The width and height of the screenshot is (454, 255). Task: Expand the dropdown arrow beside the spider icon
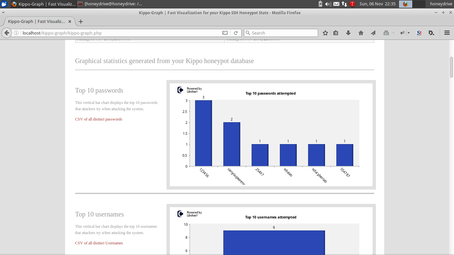408,33
